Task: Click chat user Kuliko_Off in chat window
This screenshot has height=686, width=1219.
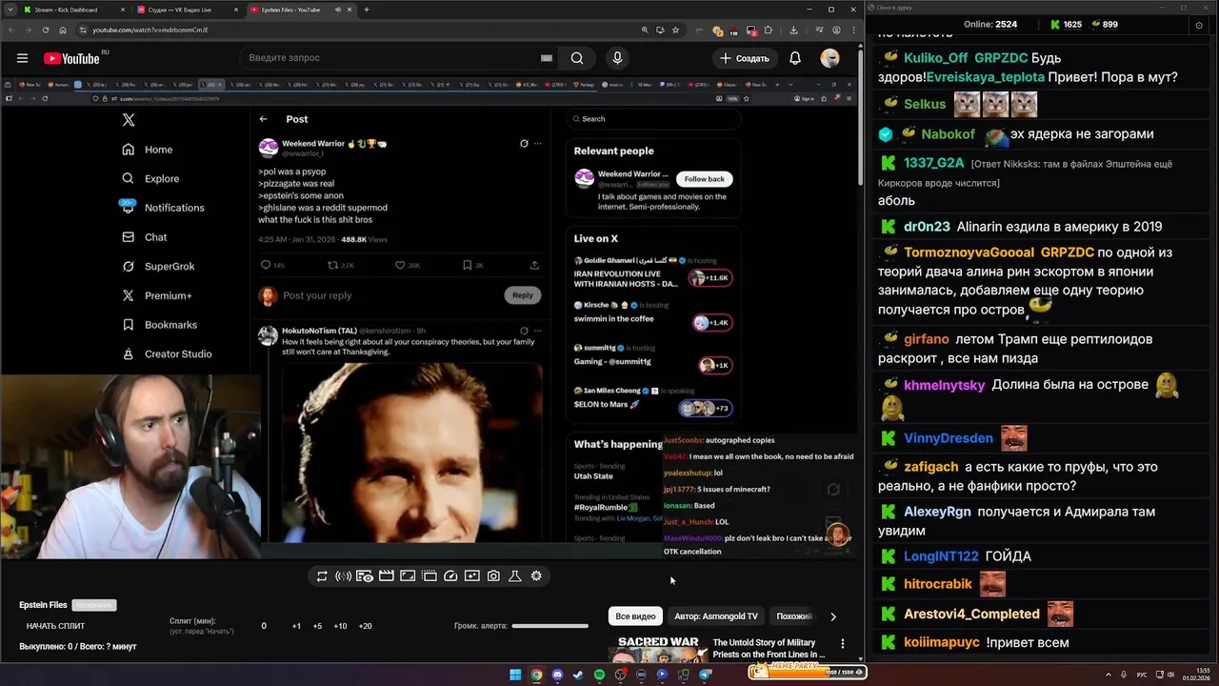Action: tap(935, 58)
